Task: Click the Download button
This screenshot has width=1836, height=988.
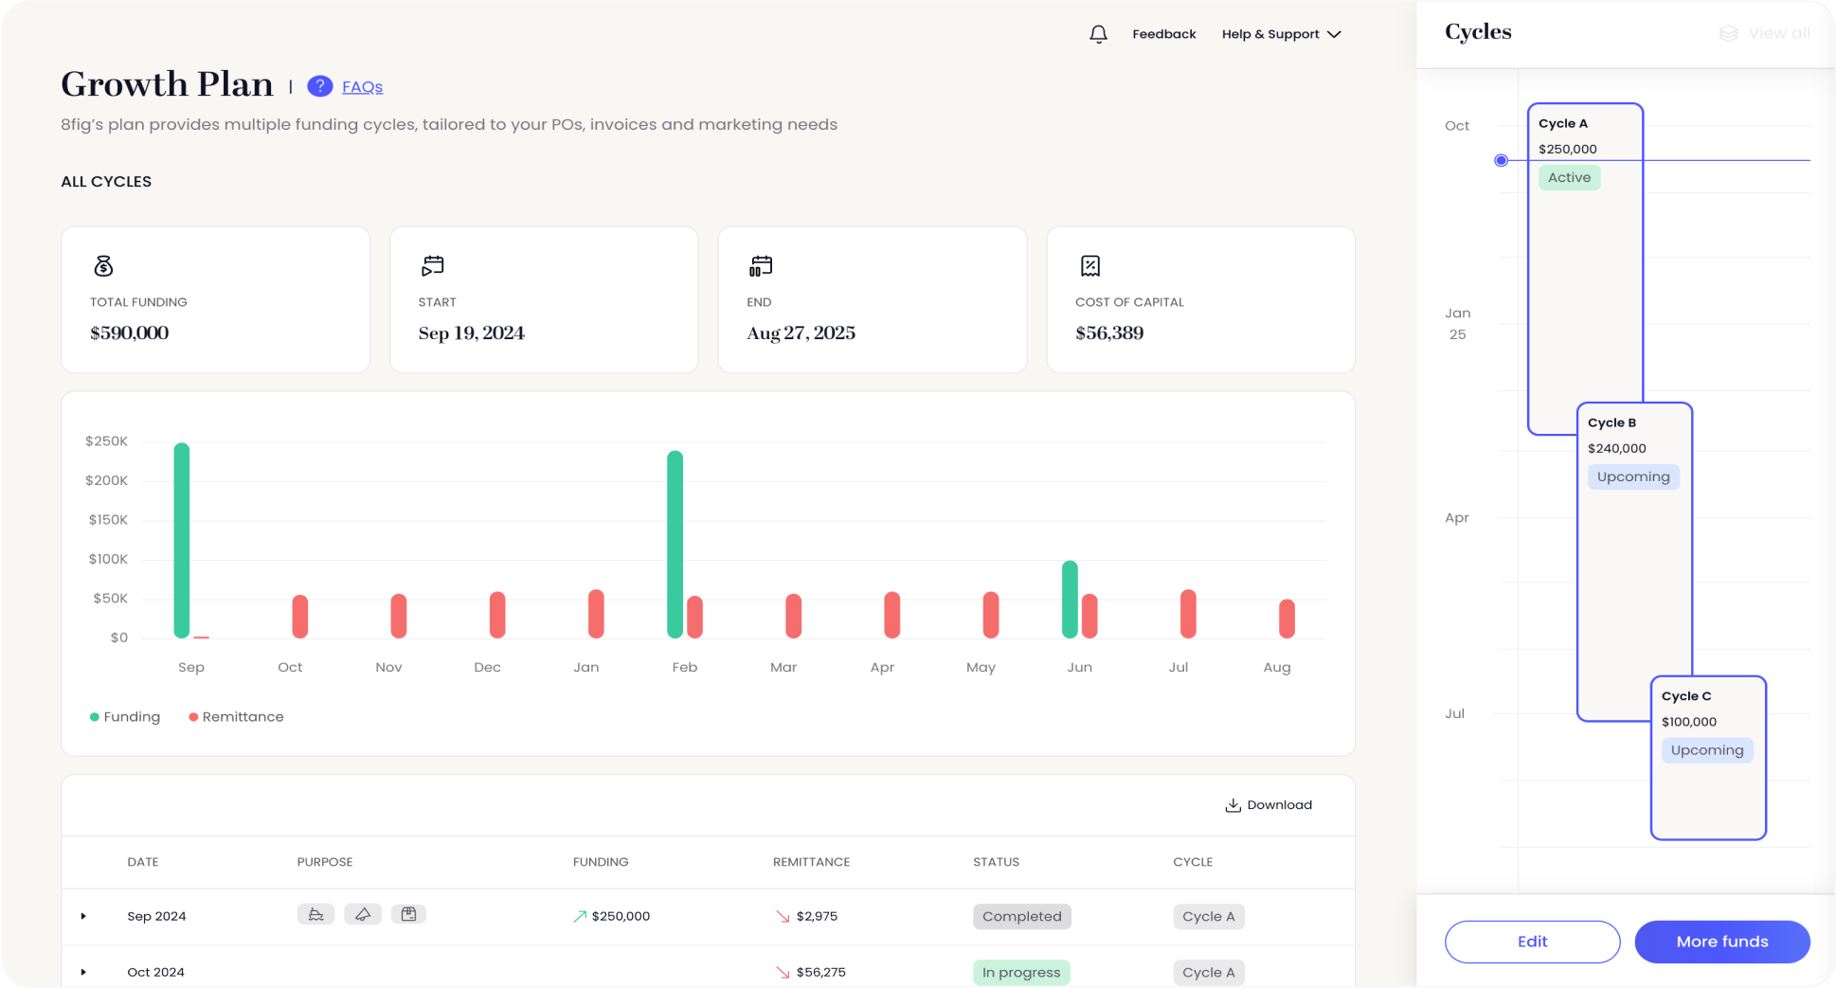Action: click(1269, 805)
